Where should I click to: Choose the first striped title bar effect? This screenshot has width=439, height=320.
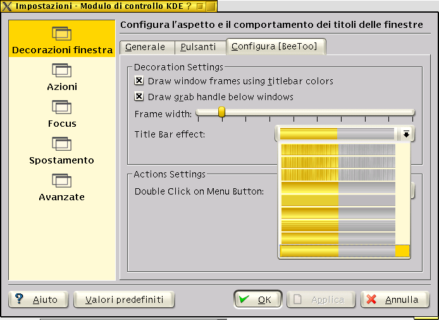point(338,150)
